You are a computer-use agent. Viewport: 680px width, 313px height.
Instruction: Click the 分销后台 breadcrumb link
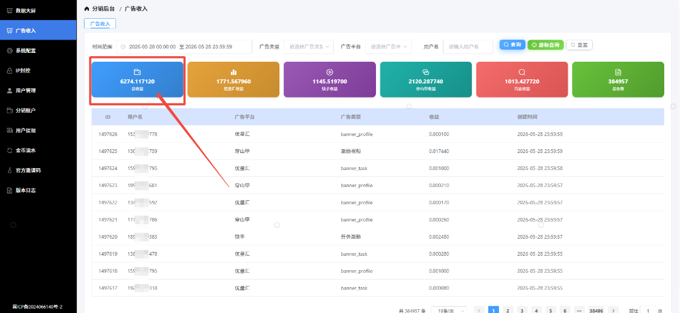[103, 8]
